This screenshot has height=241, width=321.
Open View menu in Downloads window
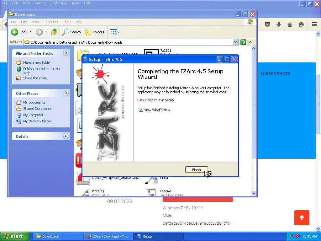coord(35,22)
